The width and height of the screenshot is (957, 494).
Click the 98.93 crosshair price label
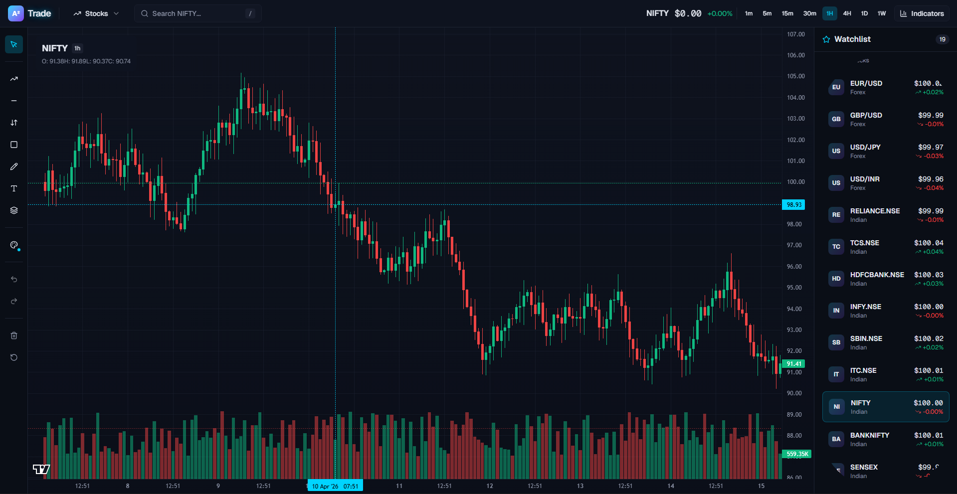(x=793, y=205)
